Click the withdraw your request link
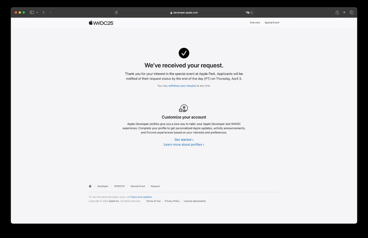Viewport: 368px width, 238px height. click(182, 86)
